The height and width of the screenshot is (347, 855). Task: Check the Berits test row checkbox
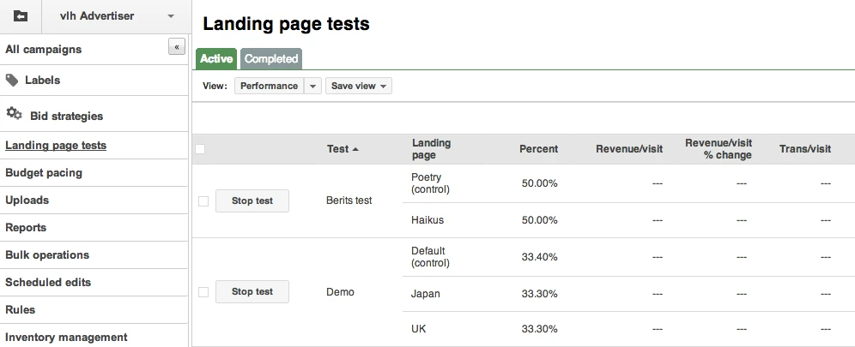(x=203, y=201)
